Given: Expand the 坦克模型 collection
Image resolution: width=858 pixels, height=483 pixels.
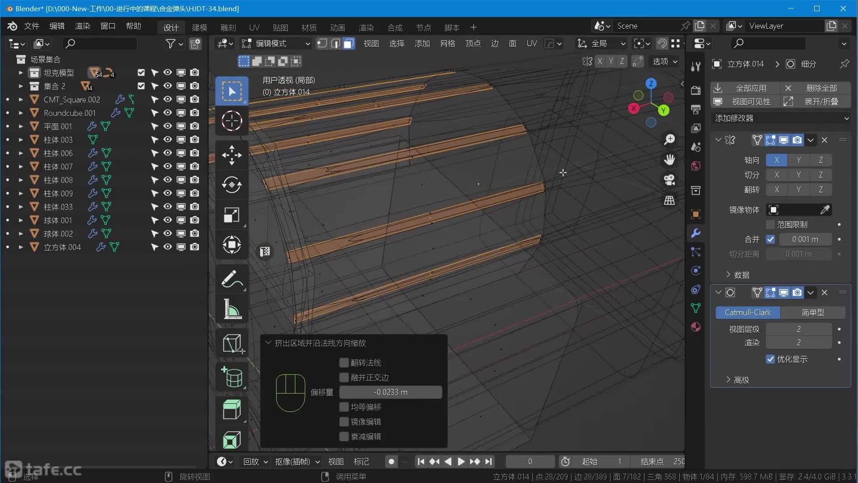Looking at the screenshot, I should click(x=21, y=72).
